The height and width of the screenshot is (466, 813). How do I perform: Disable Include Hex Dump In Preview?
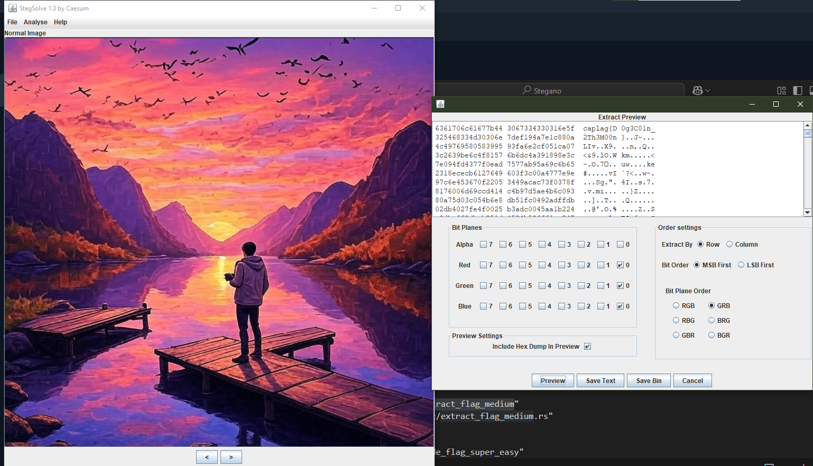coord(587,347)
